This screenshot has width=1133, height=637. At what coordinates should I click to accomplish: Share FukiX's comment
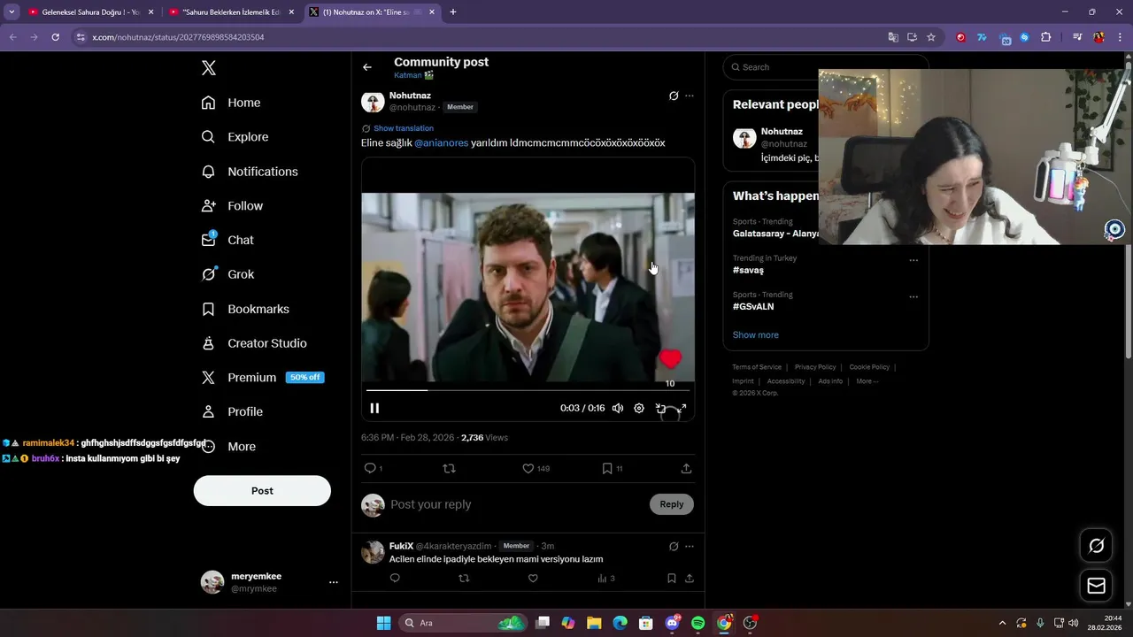click(690, 579)
